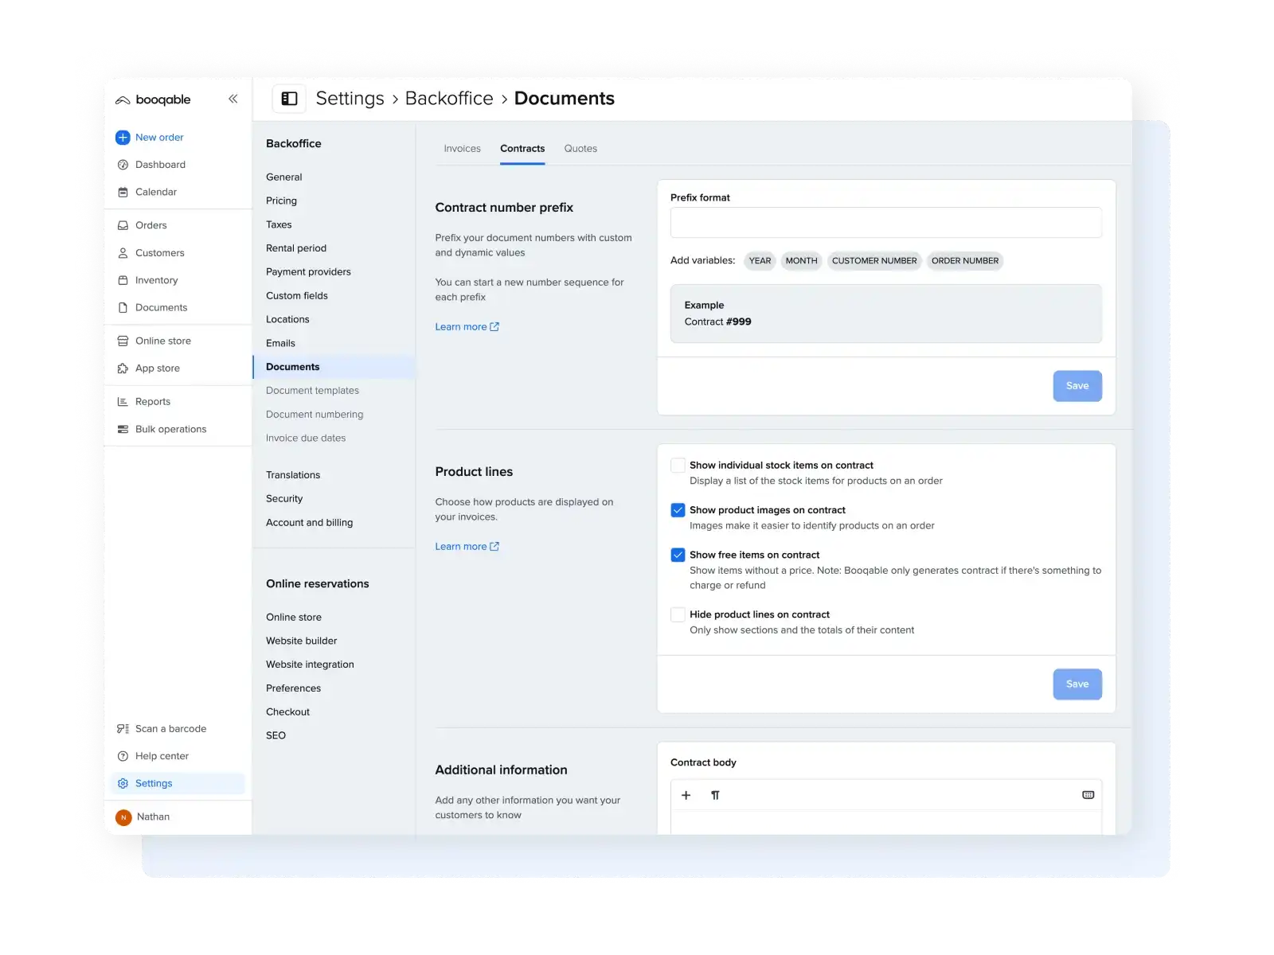The height and width of the screenshot is (955, 1274).
Task: Open Document templates in Backoffice menu
Action: click(312, 391)
